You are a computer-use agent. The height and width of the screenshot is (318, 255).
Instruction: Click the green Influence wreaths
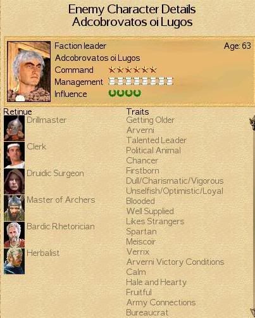coord(125,93)
